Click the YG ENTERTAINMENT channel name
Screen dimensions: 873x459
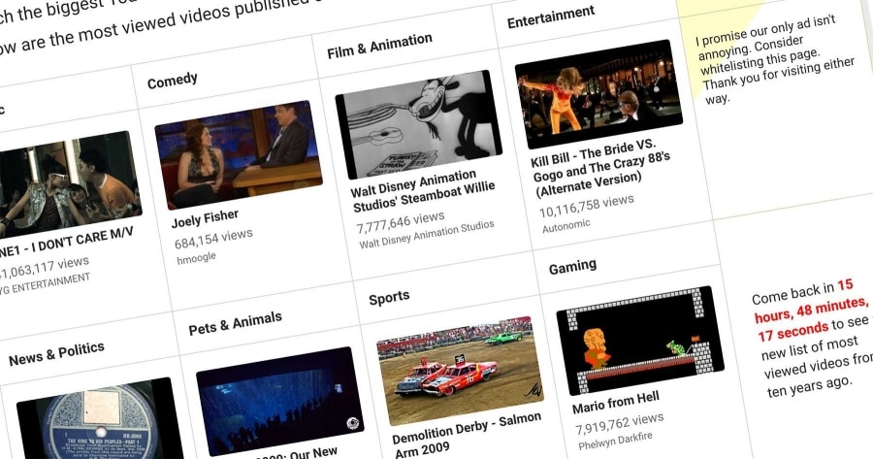[47, 281]
